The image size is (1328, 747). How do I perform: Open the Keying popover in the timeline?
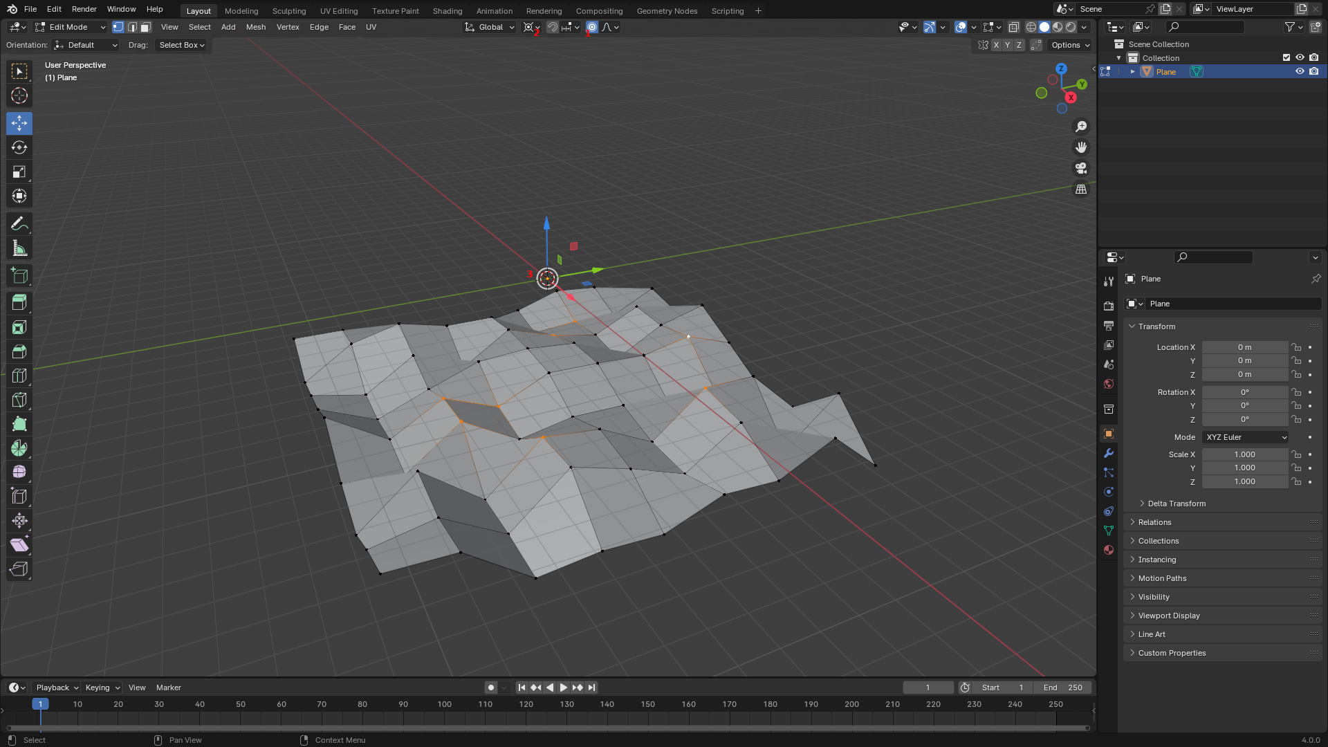point(102,688)
